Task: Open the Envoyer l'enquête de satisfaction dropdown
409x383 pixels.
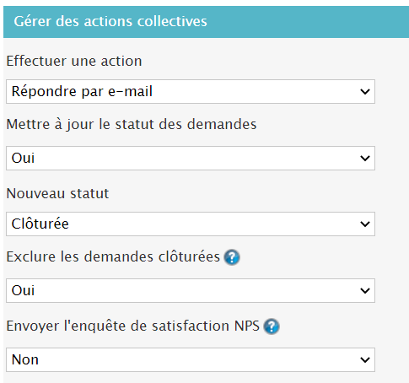Action: tap(191, 359)
